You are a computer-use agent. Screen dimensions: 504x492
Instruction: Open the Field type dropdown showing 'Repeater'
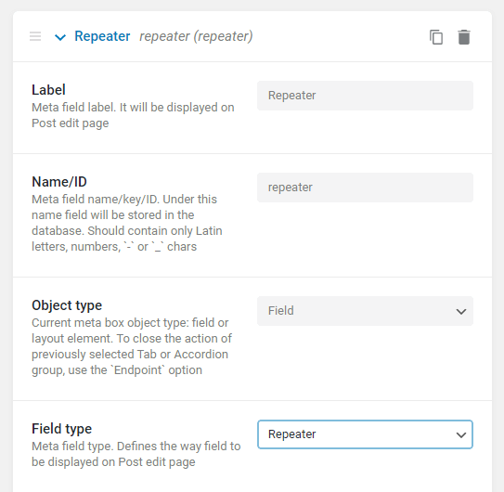coord(365,434)
